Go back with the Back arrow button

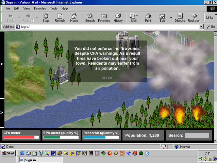coord(11,18)
